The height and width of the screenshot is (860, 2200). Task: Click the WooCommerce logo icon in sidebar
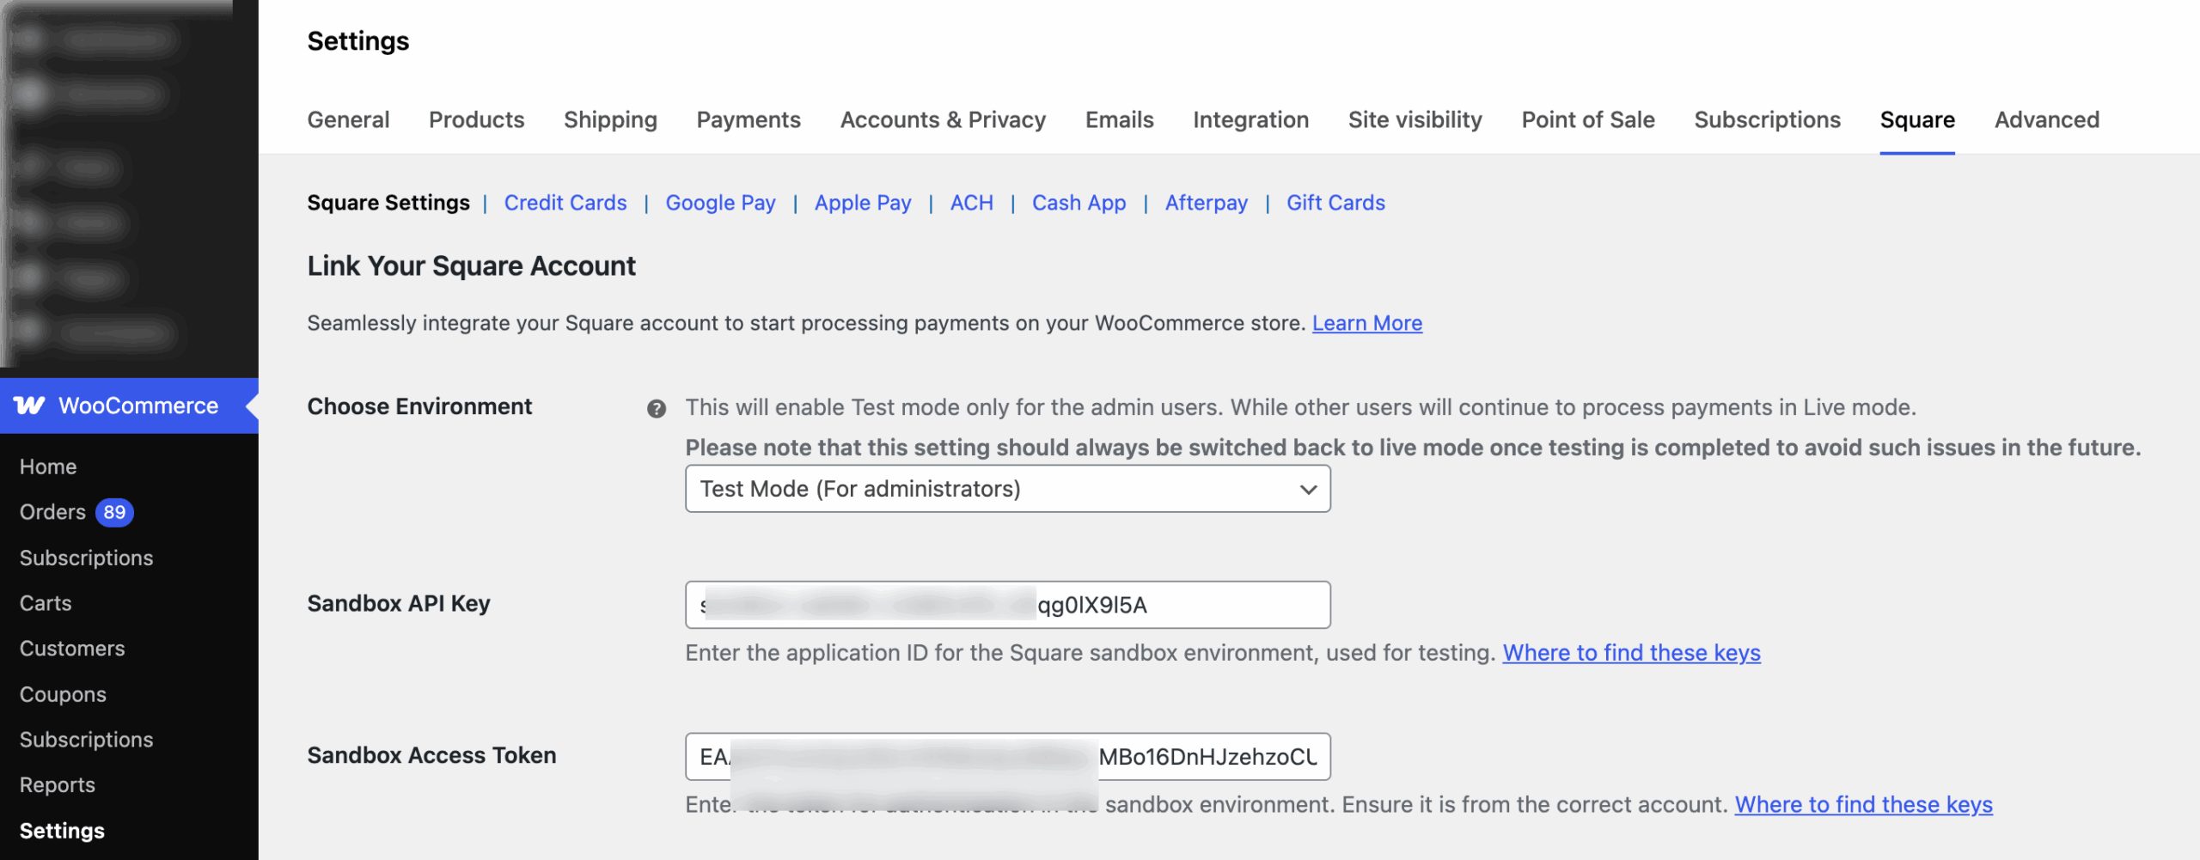pyautogui.click(x=29, y=406)
